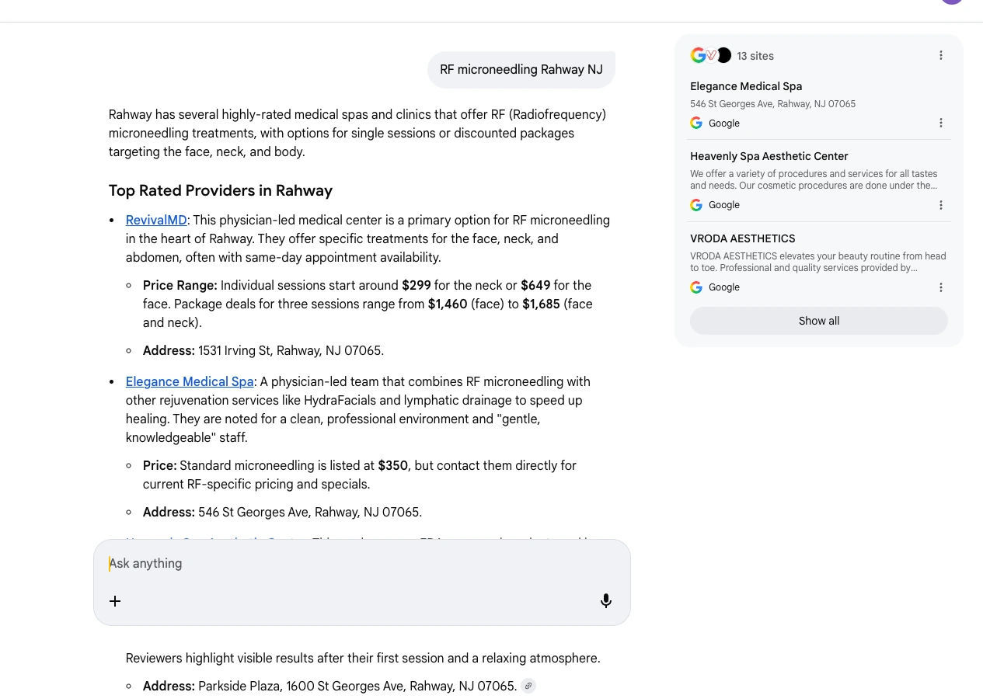Image resolution: width=983 pixels, height=699 pixels.
Task: Click the $299 neck session price
Action: (417, 285)
